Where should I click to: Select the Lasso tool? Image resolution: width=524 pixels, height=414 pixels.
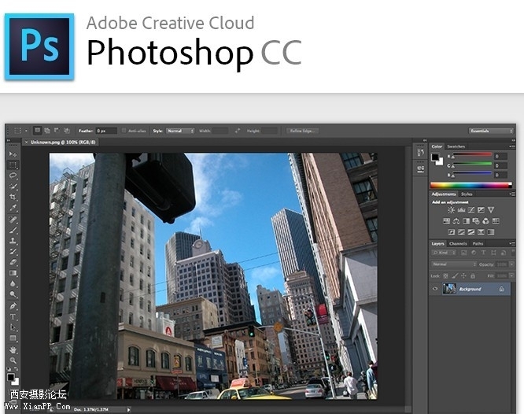(13, 176)
